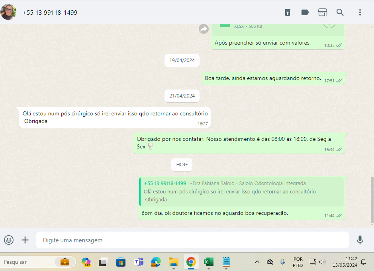Switch to Excel on taskbar
374x271 pixels.
pos(209,262)
